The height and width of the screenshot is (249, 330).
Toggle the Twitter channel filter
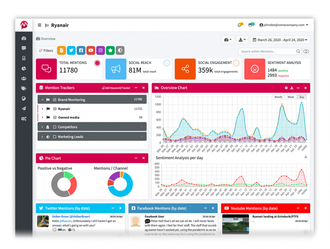(x=71, y=50)
